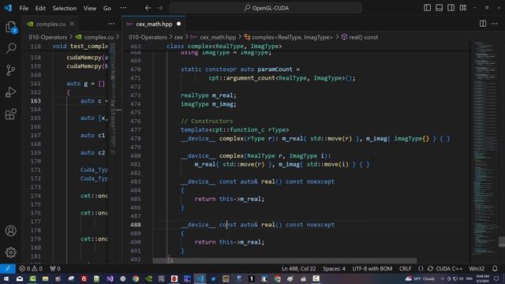505x284 pixels.
Task: Click the OpenGL-CUDA command center search box
Action: point(266,8)
